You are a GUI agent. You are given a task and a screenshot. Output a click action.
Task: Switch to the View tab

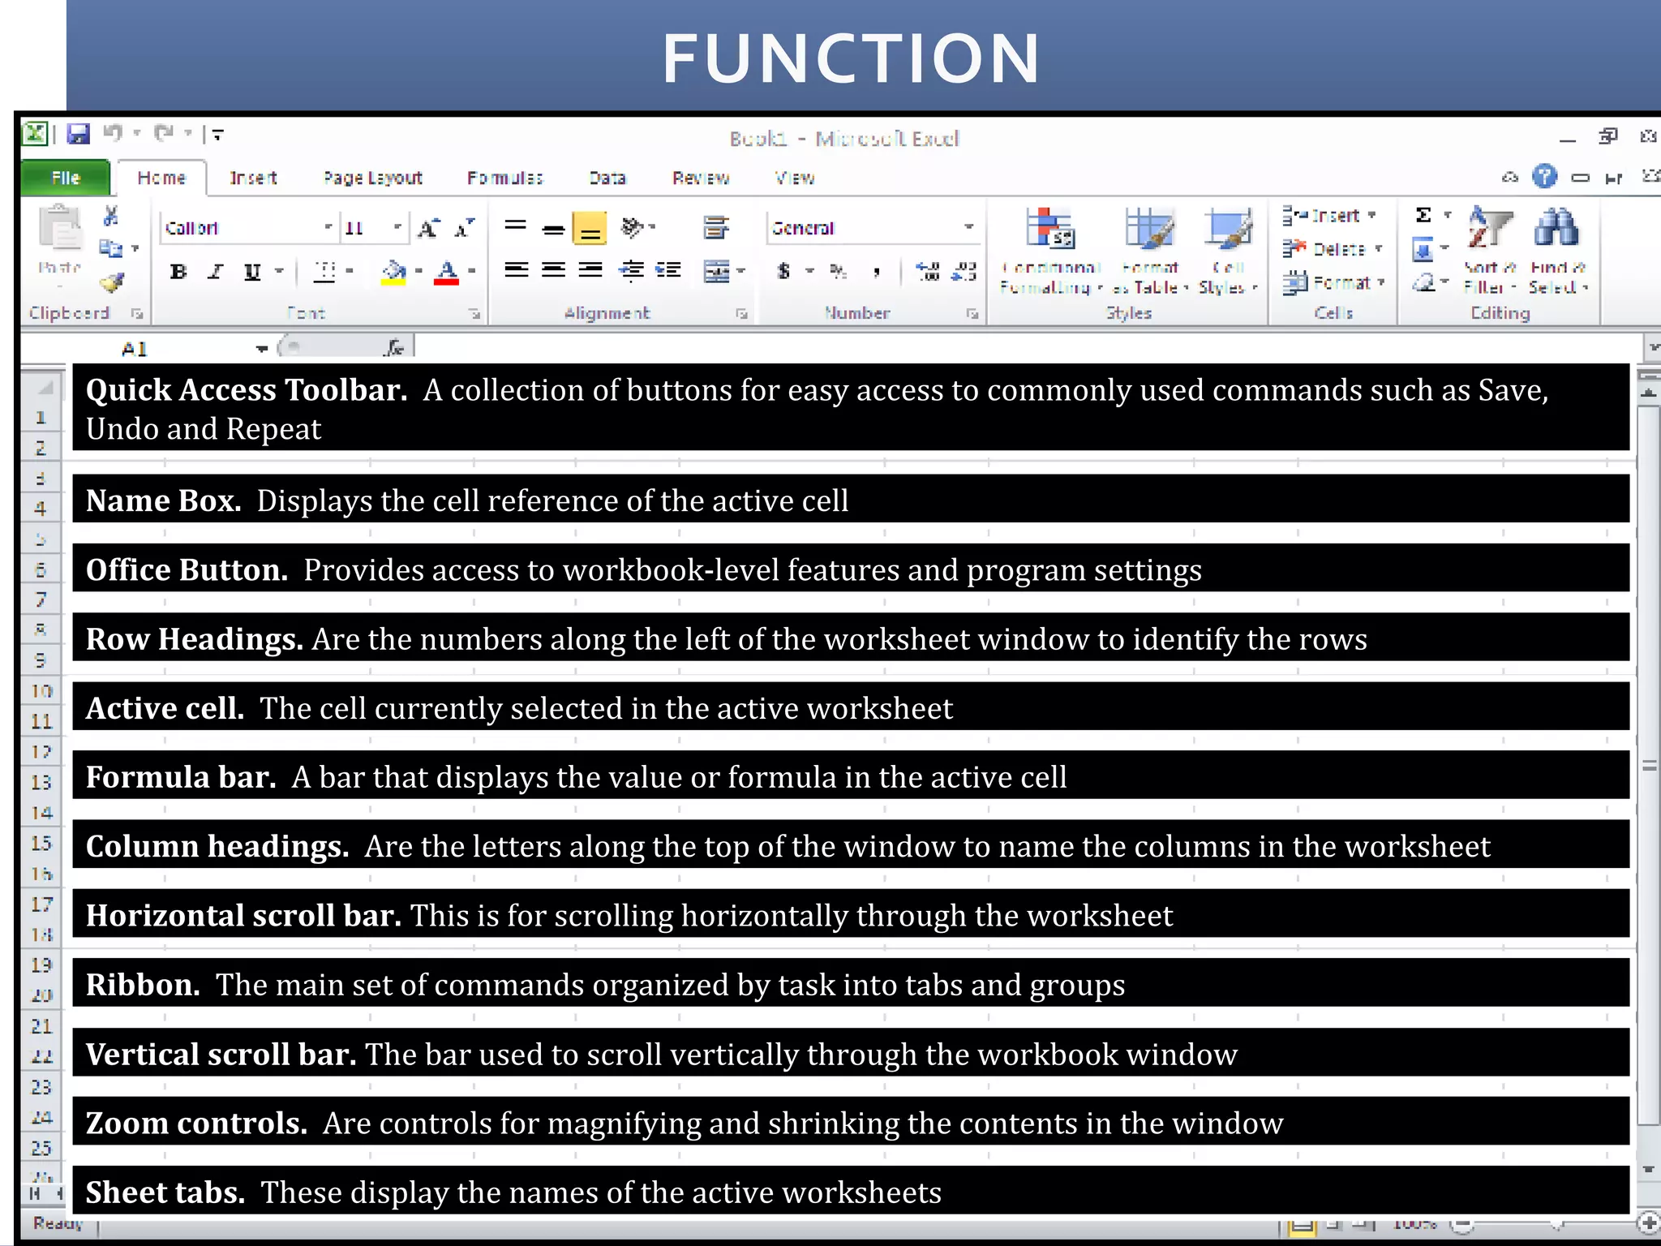coord(794,178)
